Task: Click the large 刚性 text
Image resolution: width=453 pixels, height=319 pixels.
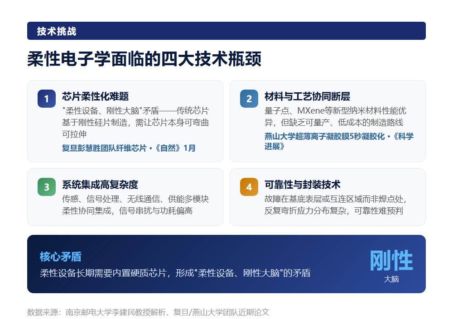Action: click(x=391, y=260)
